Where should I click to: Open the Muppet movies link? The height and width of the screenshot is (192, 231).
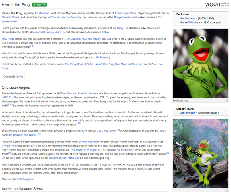click(x=123, y=17)
